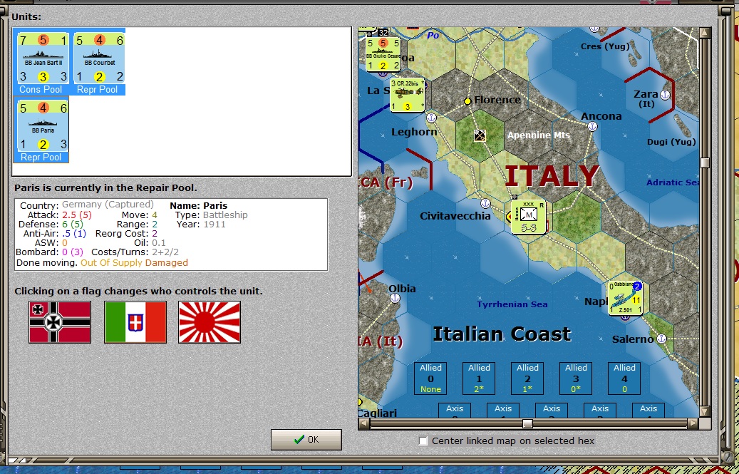739x474 pixels.
Task: Select the Allied 4 sea box
Action: pos(624,378)
